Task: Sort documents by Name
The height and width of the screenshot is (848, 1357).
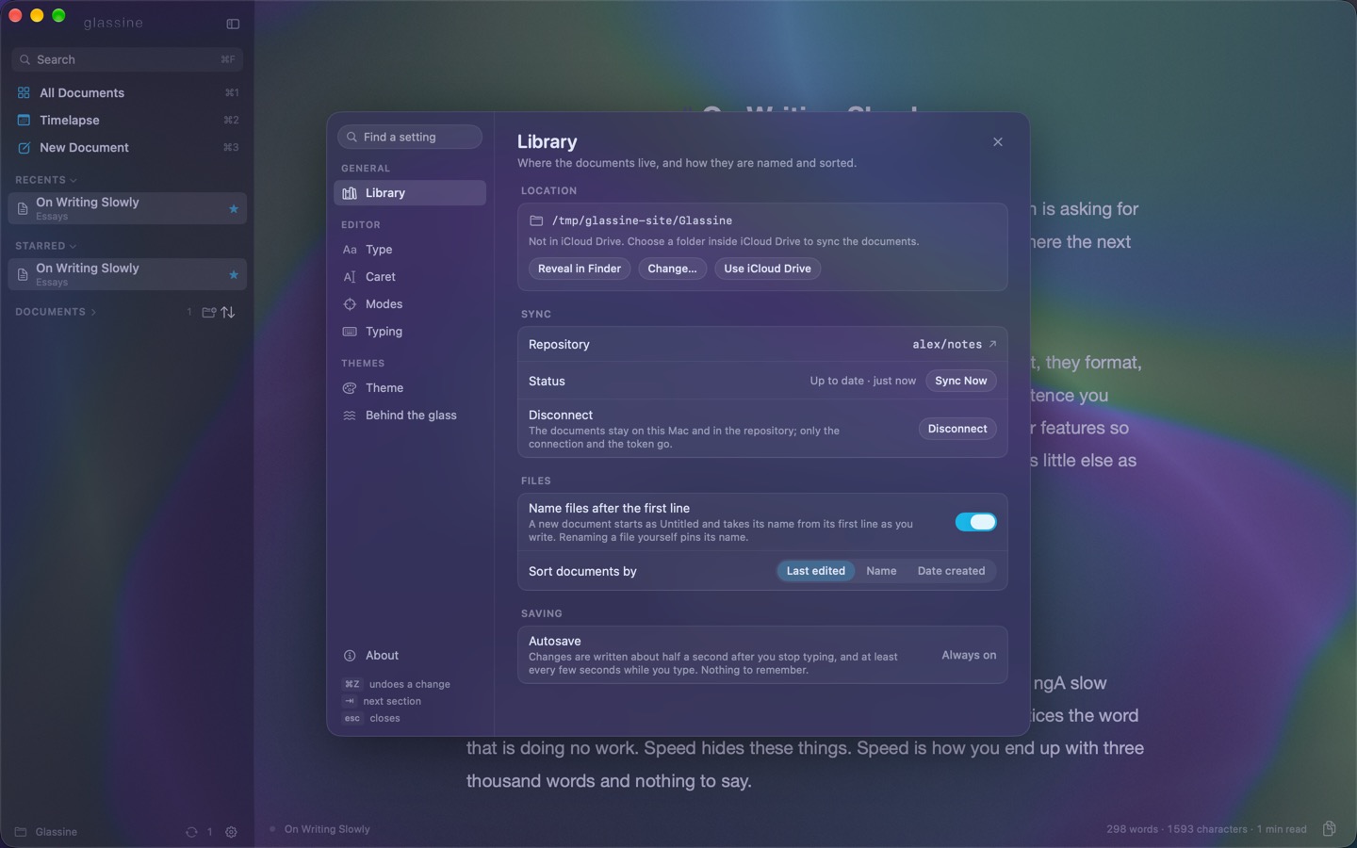Action: 881,571
